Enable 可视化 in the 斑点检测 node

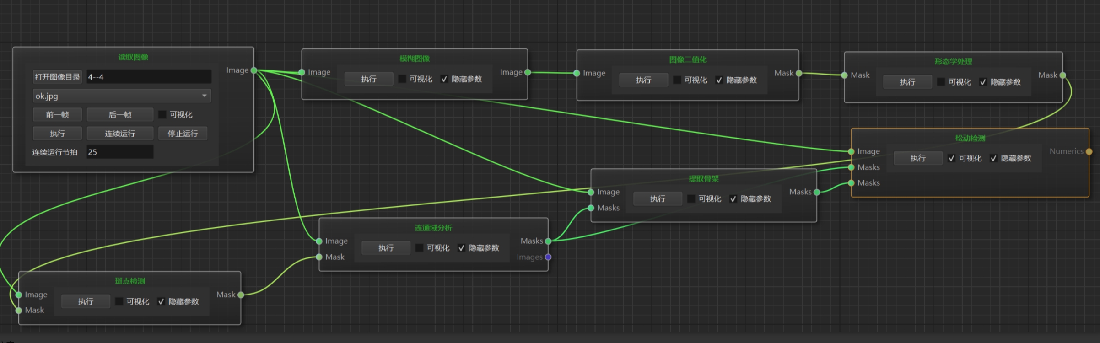pyautogui.click(x=119, y=301)
